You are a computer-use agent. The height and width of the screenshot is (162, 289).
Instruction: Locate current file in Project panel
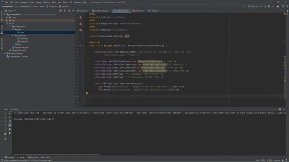tap(61, 11)
